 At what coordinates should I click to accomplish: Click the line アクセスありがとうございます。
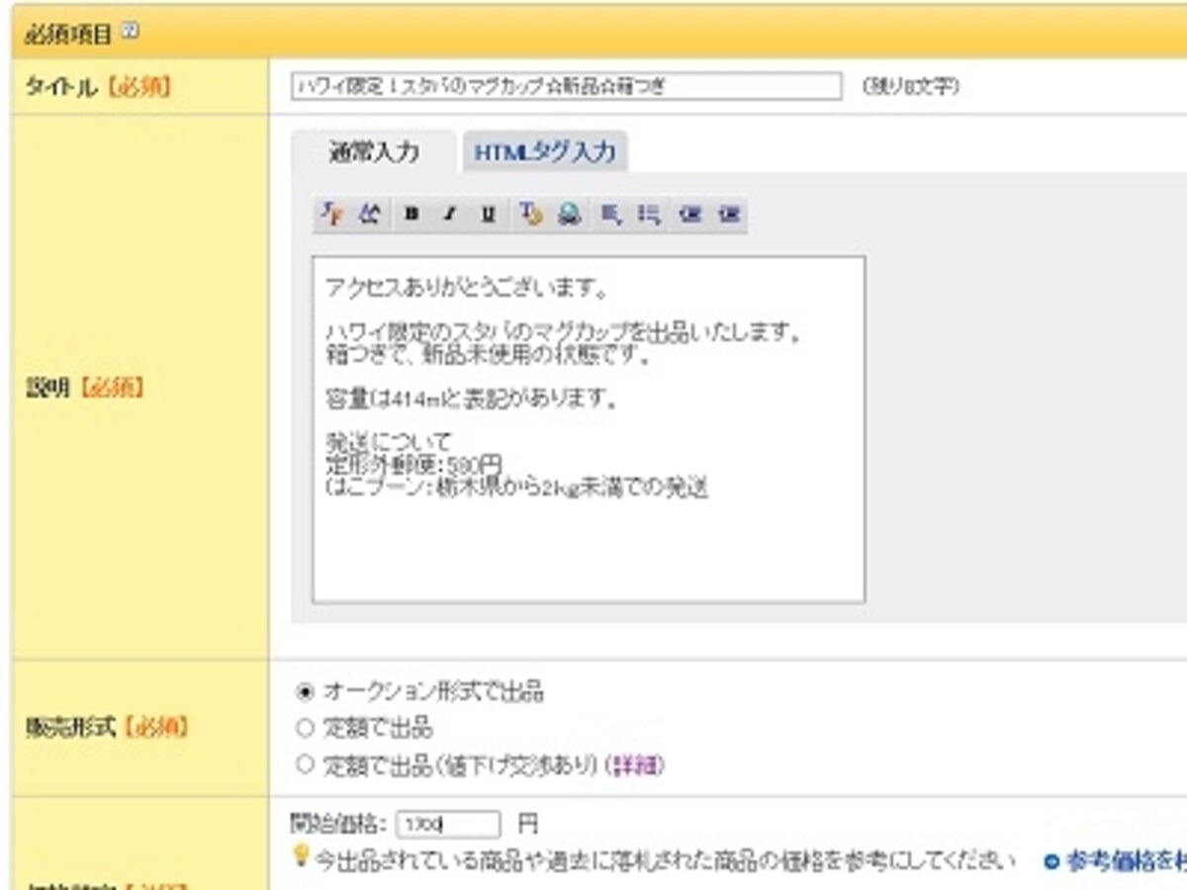click(x=466, y=290)
